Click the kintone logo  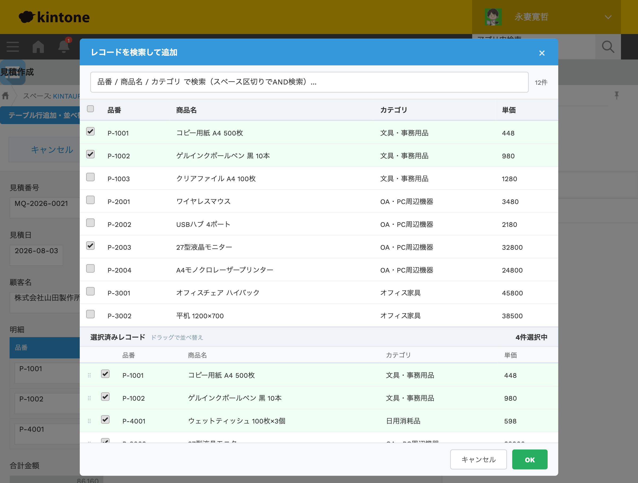point(54,17)
